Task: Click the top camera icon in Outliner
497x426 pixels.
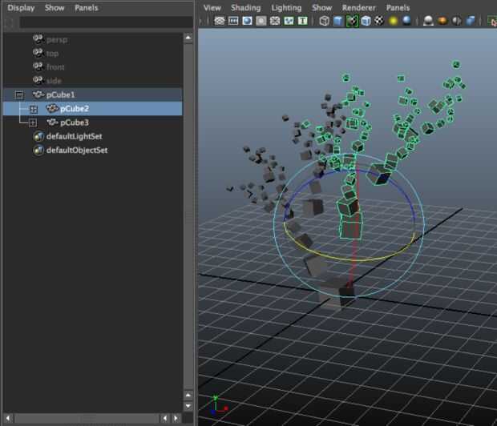Action: coord(38,53)
